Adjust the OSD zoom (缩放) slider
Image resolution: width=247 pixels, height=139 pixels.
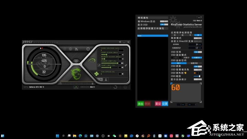(198, 76)
